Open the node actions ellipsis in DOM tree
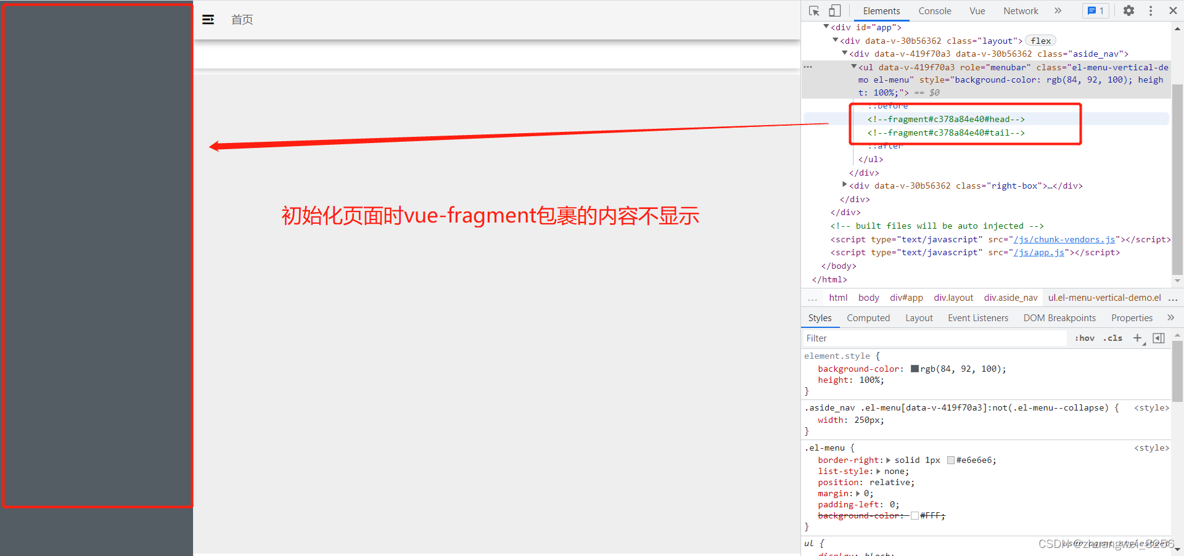 click(x=808, y=67)
